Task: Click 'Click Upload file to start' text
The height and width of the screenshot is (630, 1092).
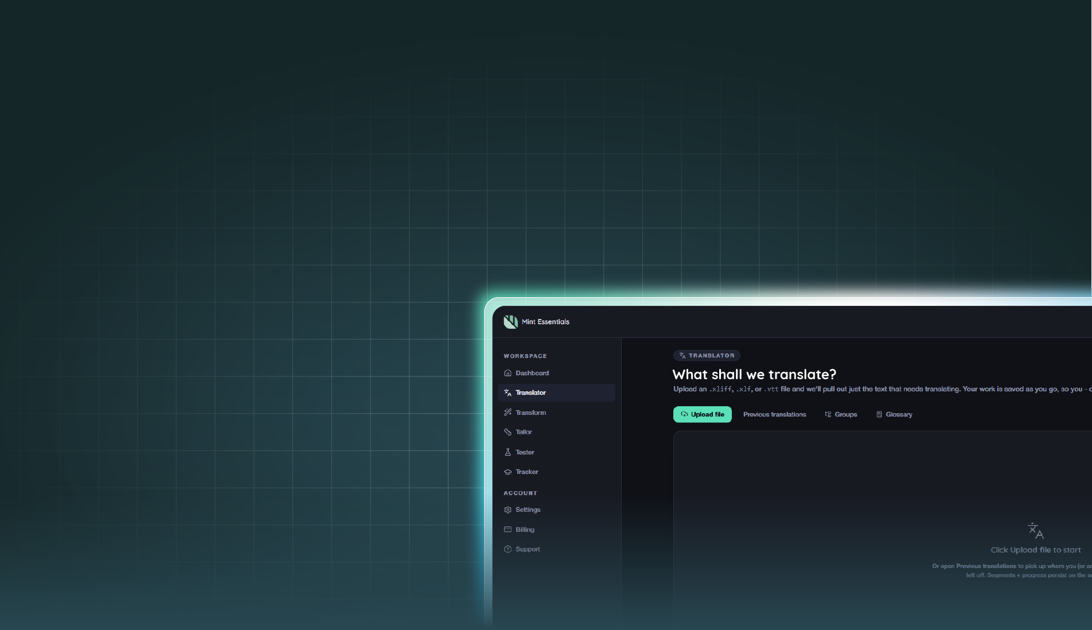Action: (1036, 550)
